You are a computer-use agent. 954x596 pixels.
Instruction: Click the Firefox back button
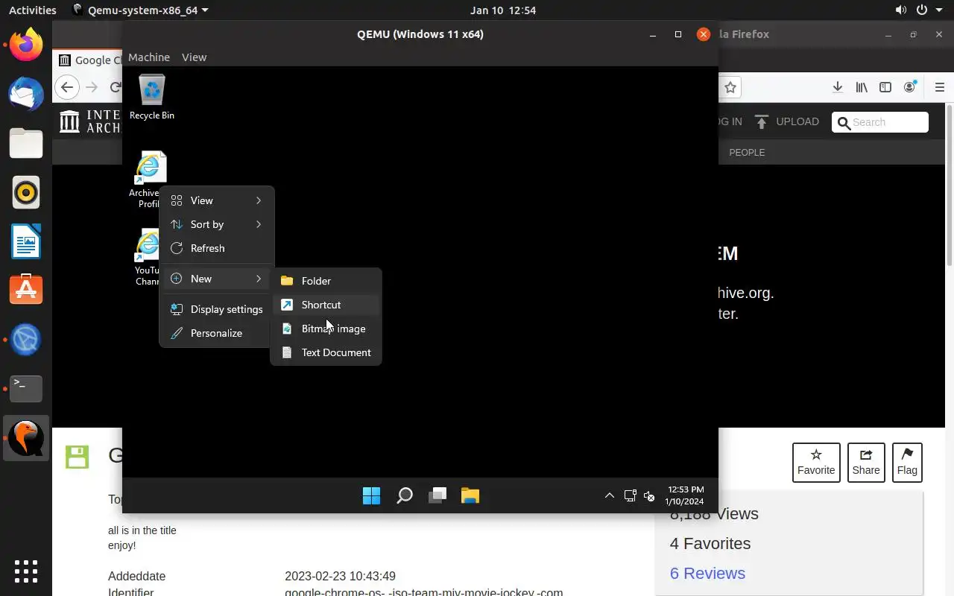[67, 87]
